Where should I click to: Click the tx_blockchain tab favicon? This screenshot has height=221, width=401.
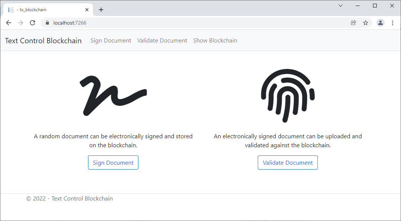point(11,10)
